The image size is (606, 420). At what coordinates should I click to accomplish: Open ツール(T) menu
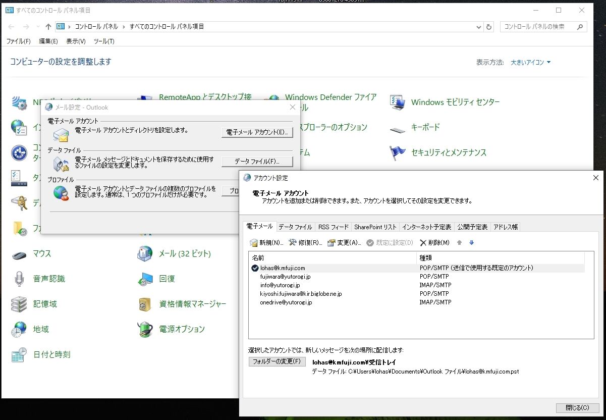pos(104,41)
